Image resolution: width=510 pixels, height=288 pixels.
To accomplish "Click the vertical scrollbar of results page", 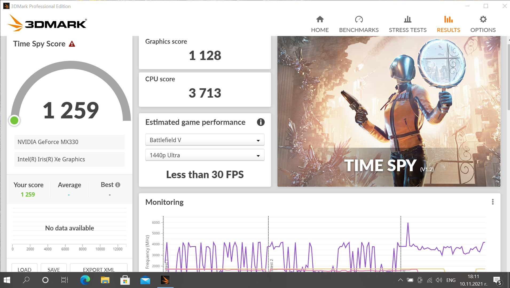I will (509, 77).
